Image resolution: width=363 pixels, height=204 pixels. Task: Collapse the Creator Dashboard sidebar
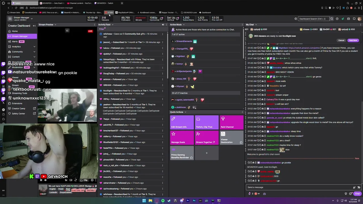pos(34,26)
